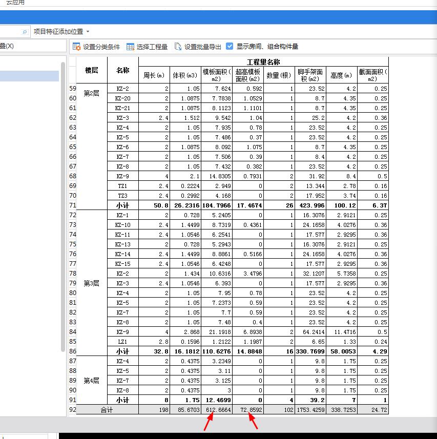Click the 合计 total row label
The height and width of the screenshot is (439, 437).
tap(107, 410)
